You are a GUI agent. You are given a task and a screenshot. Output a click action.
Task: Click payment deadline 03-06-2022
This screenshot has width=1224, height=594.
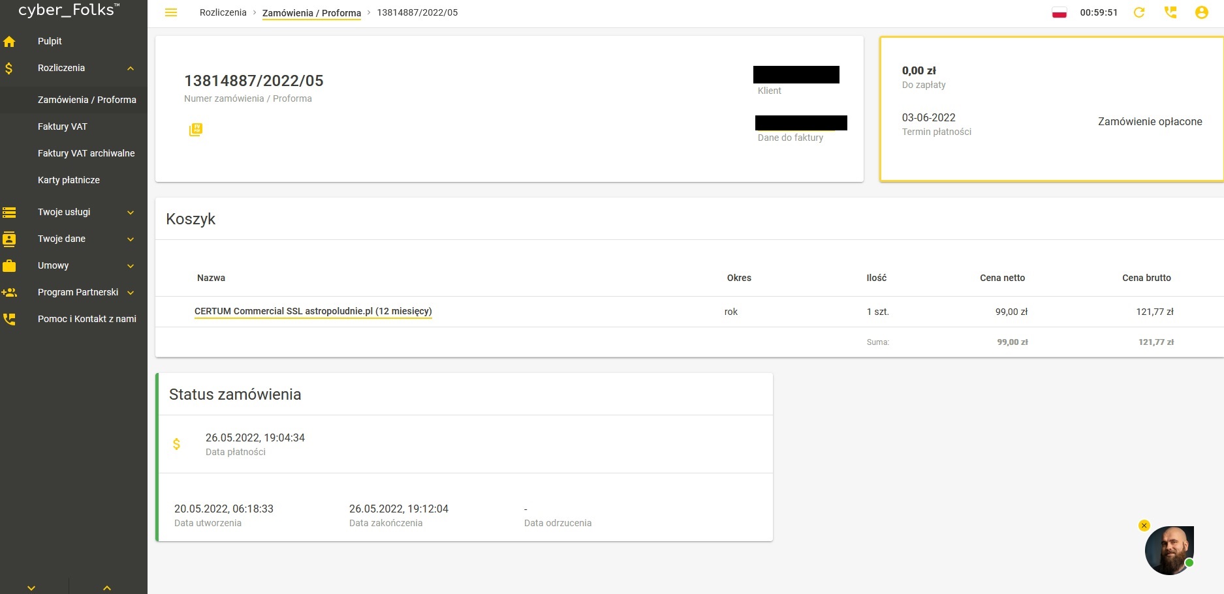click(929, 117)
